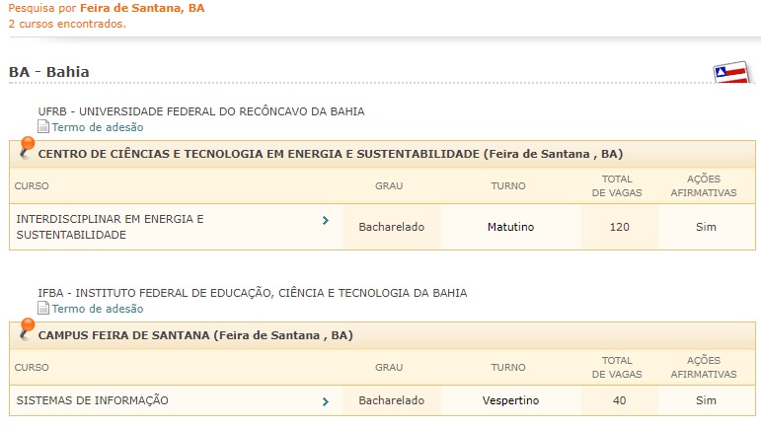Open UFRB Termo de adesão link
The height and width of the screenshot is (428, 761).
(x=98, y=127)
